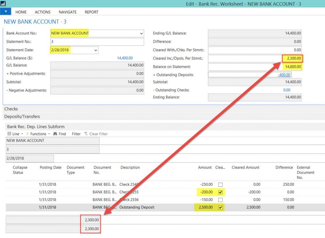This screenshot has height=238, width=325.
Task: Open the Statement Date calendar picker
Action: [95, 50]
